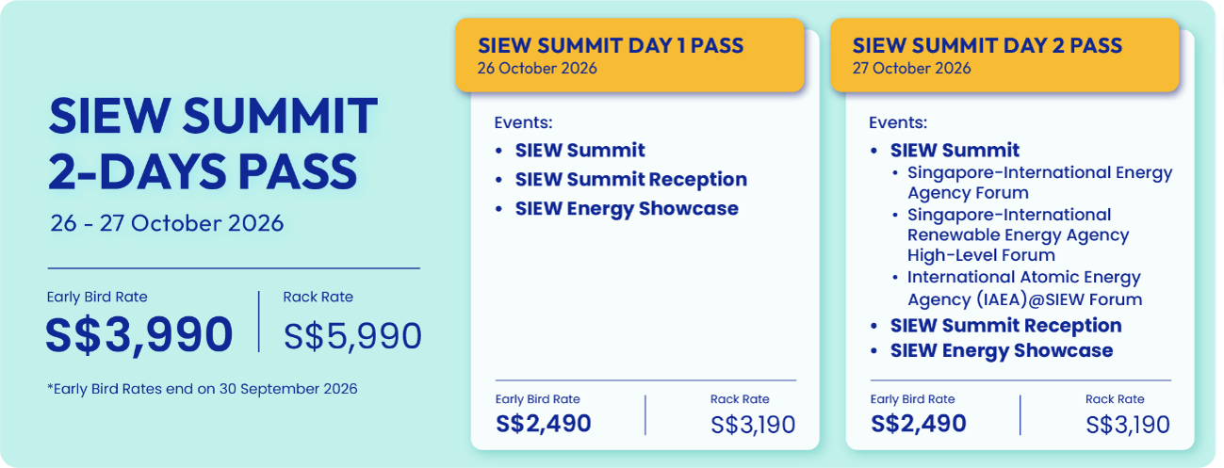
Task: Click the 27 October 2026 date label
Action: pyautogui.click(x=911, y=68)
